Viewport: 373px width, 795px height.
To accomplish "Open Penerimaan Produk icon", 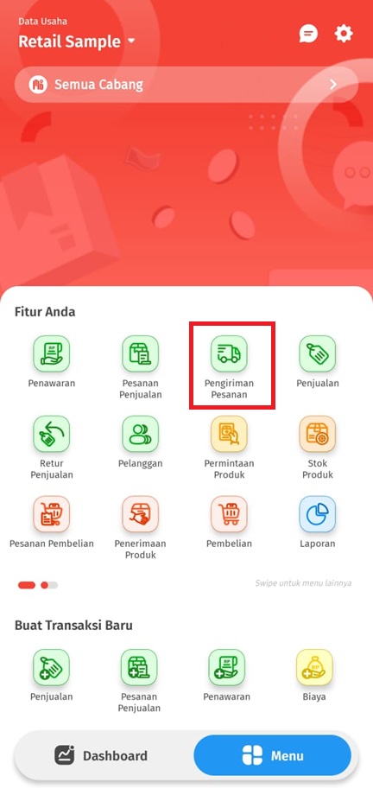I will [140, 514].
